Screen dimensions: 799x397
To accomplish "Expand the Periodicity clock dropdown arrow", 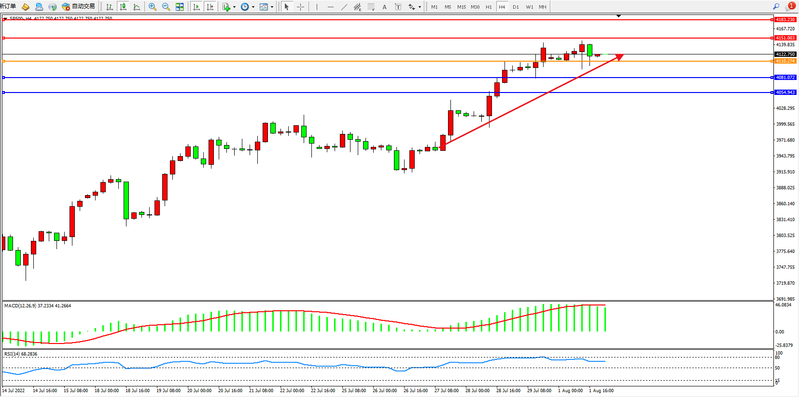I will [x=253, y=7].
